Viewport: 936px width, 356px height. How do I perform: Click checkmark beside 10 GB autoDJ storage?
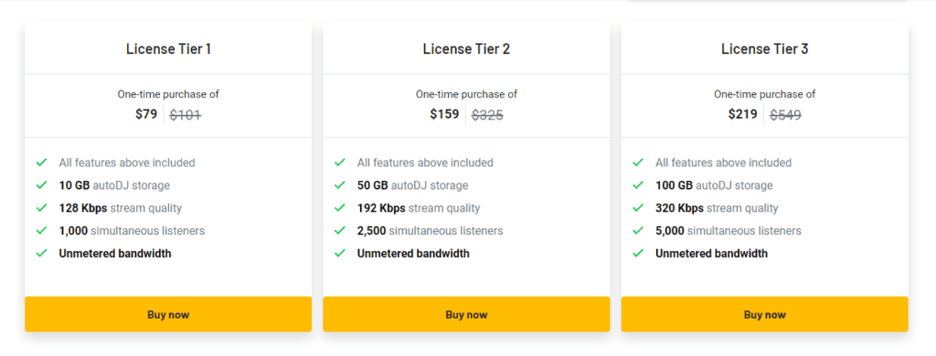click(x=41, y=185)
